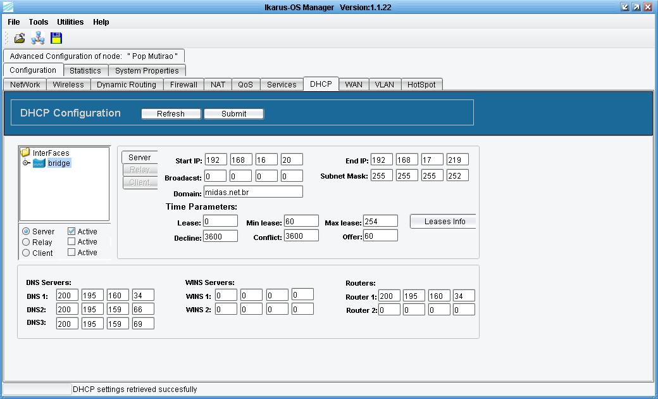Click the WINS 1 first octet field

coord(227,295)
